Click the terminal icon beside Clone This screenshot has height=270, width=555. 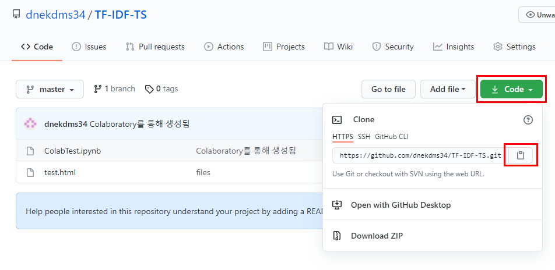tap(337, 120)
